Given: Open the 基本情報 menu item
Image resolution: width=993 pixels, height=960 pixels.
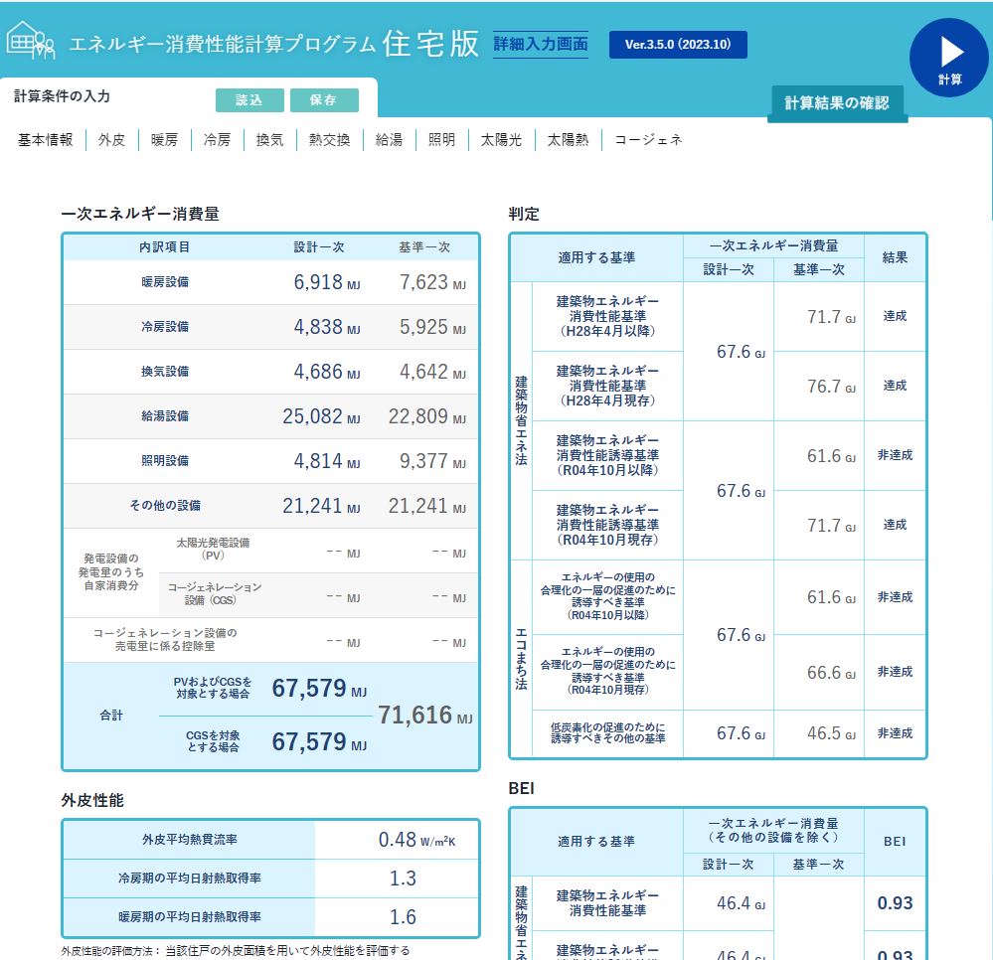Looking at the screenshot, I should click(x=46, y=140).
